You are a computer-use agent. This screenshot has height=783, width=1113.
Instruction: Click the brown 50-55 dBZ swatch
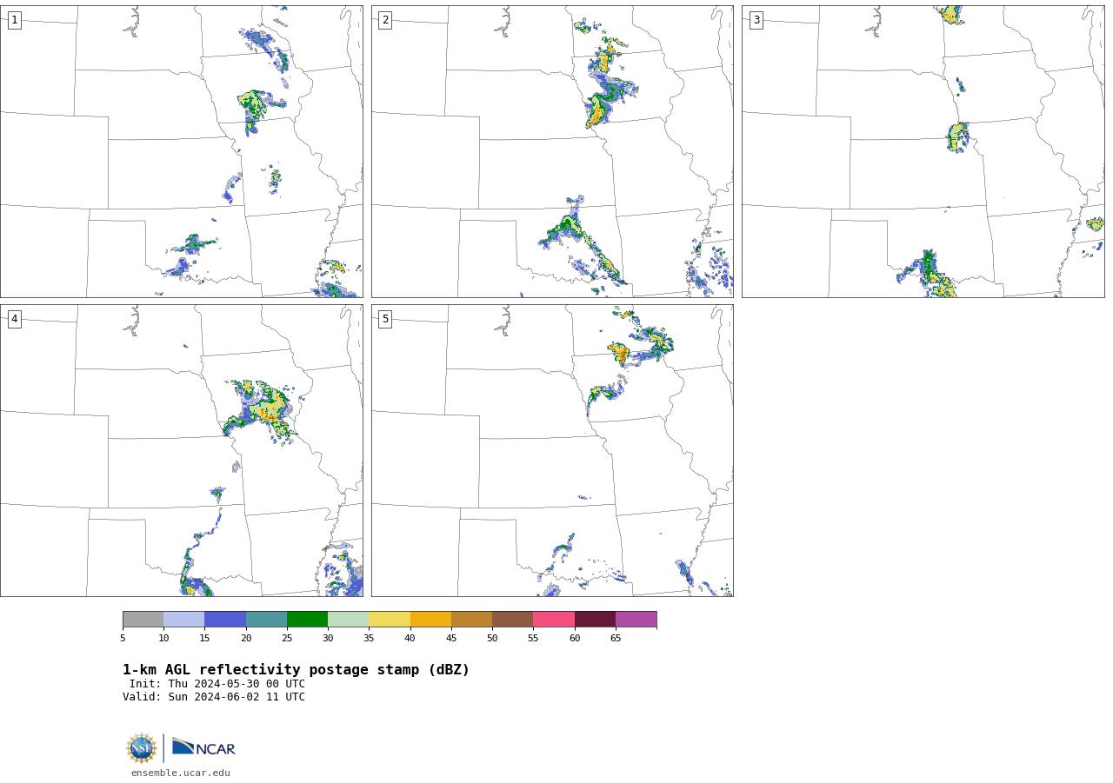[512, 620]
